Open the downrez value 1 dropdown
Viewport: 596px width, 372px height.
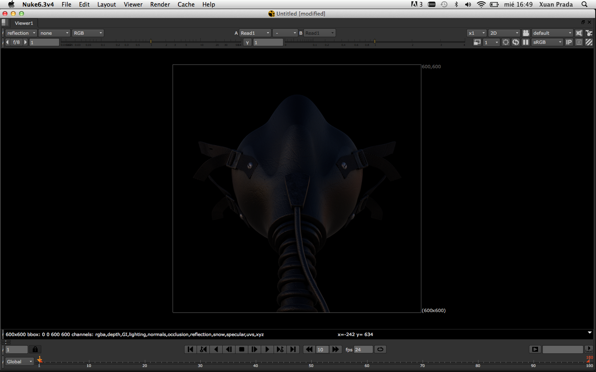point(491,42)
